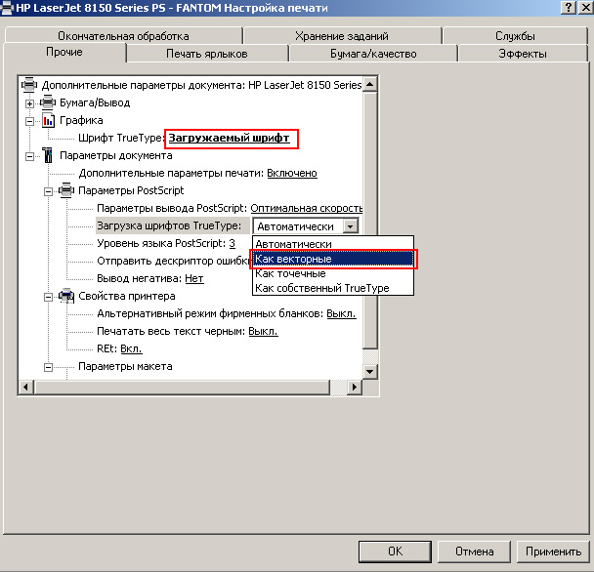Select the Бумага/Вывод tree item label

point(95,102)
